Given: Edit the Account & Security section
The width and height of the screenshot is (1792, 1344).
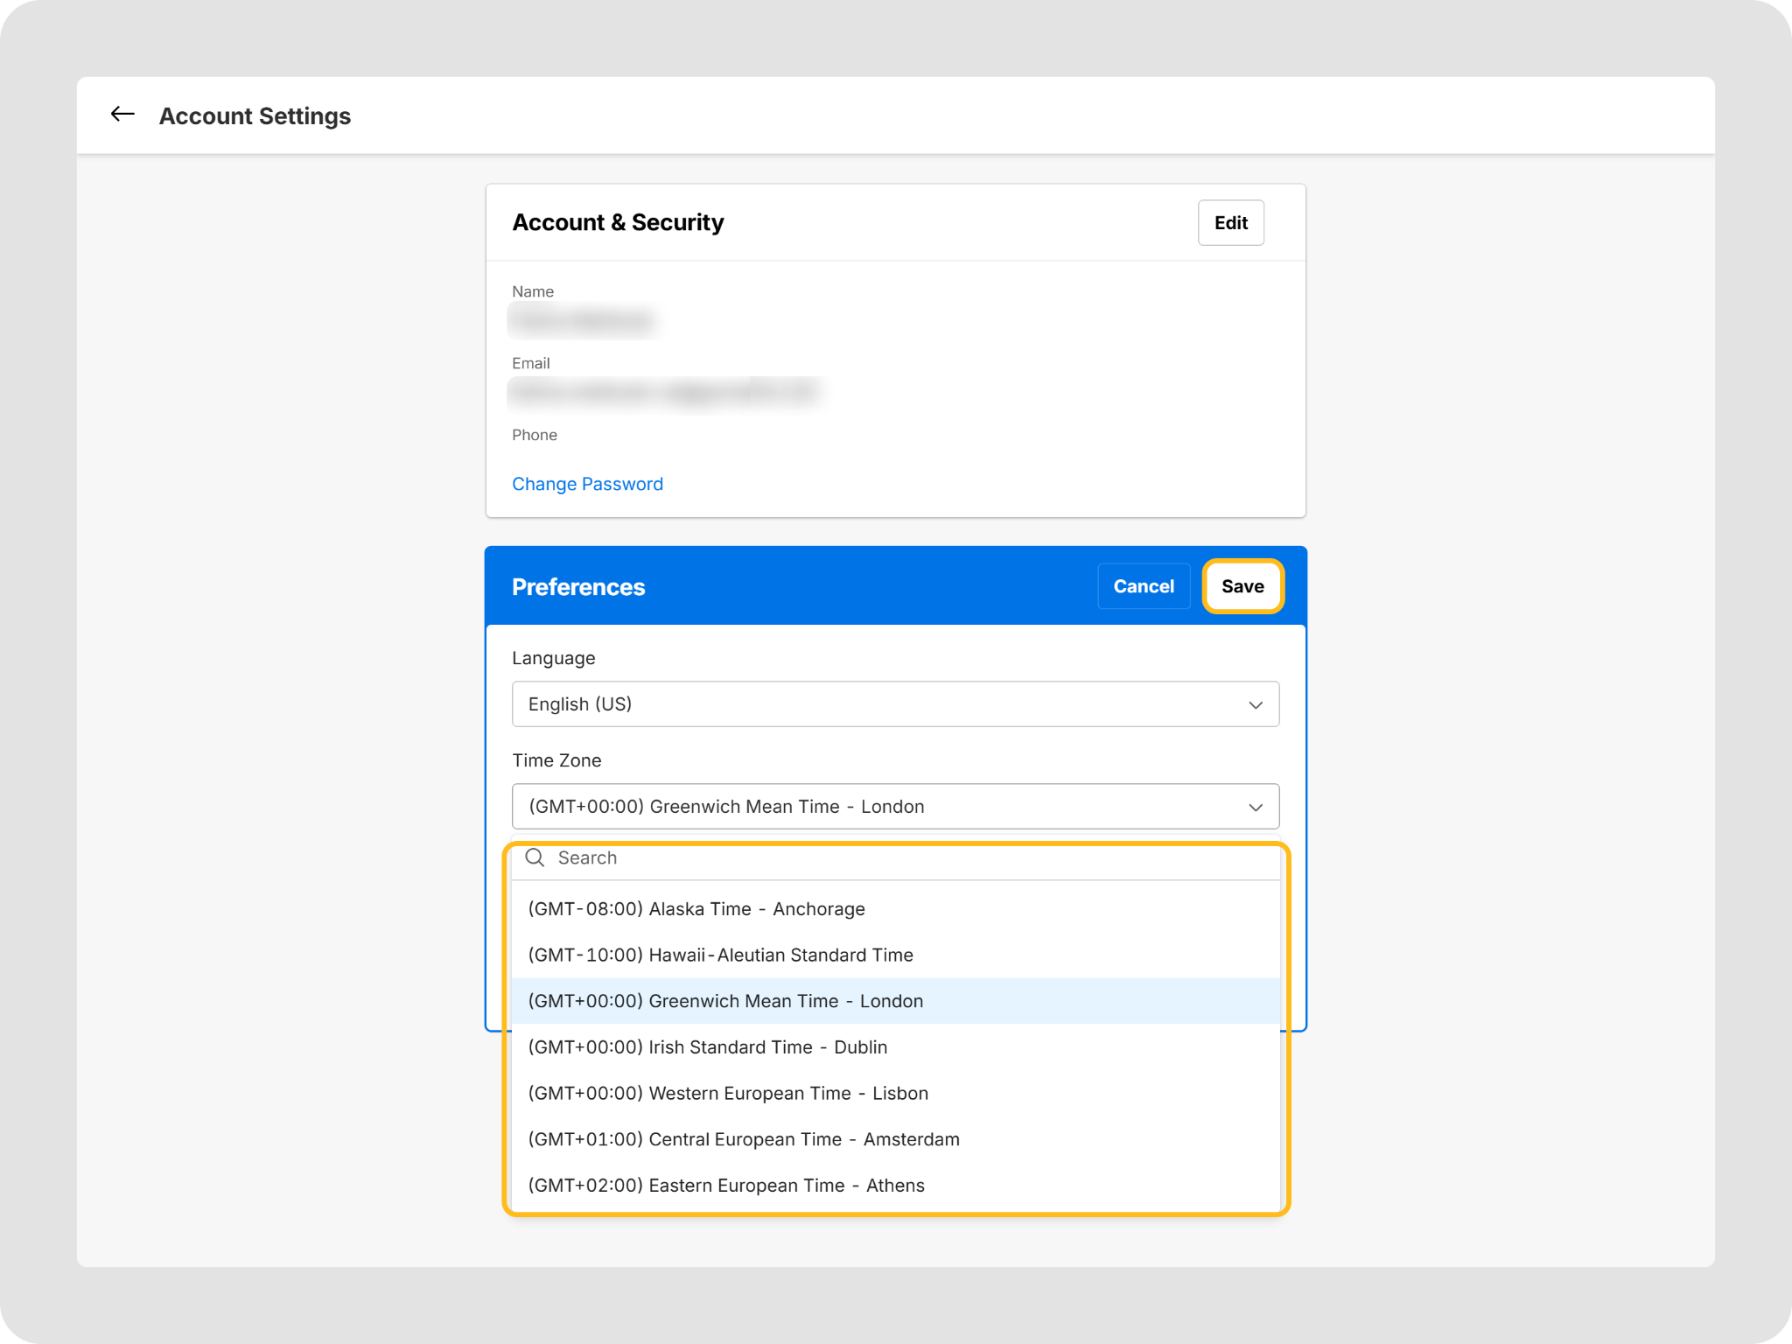Looking at the screenshot, I should pyautogui.click(x=1230, y=223).
